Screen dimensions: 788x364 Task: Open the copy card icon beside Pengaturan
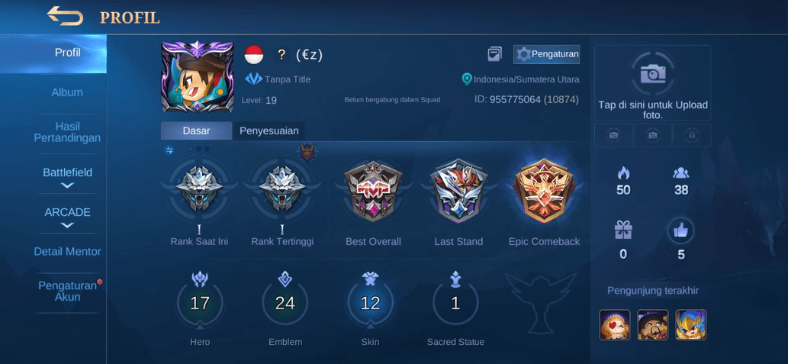pyautogui.click(x=494, y=53)
